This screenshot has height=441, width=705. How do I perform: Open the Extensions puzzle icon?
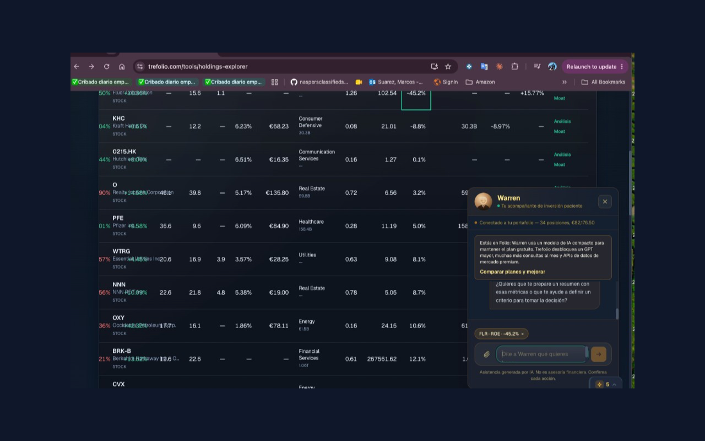point(514,67)
